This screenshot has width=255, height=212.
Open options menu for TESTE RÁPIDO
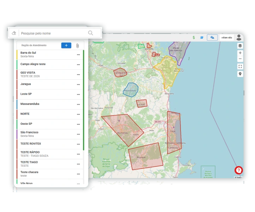point(78,154)
